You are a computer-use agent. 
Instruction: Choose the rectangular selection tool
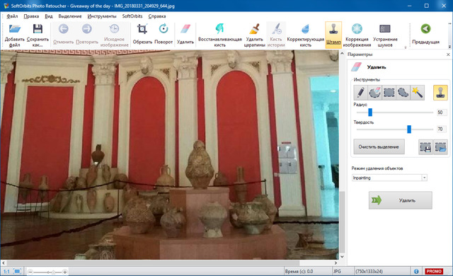[x=389, y=93]
